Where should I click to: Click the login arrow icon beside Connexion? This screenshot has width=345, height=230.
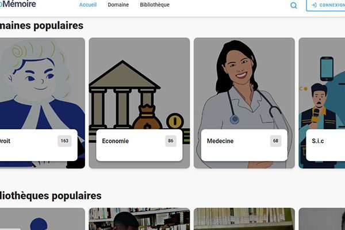tap(314, 5)
